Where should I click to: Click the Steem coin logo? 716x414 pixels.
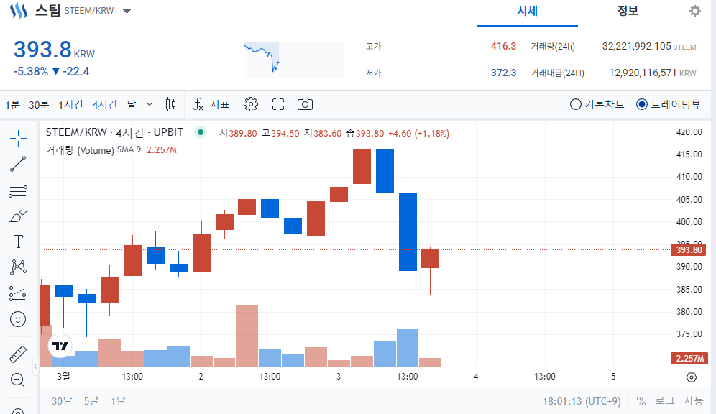[x=19, y=11]
